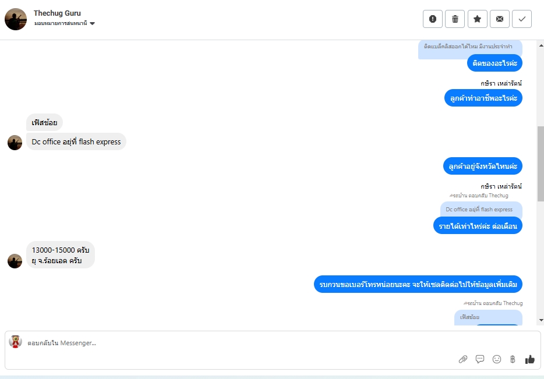Image resolution: width=544 pixels, height=379 pixels.
Task: Send a thumbs-up like
Action: [530, 360]
